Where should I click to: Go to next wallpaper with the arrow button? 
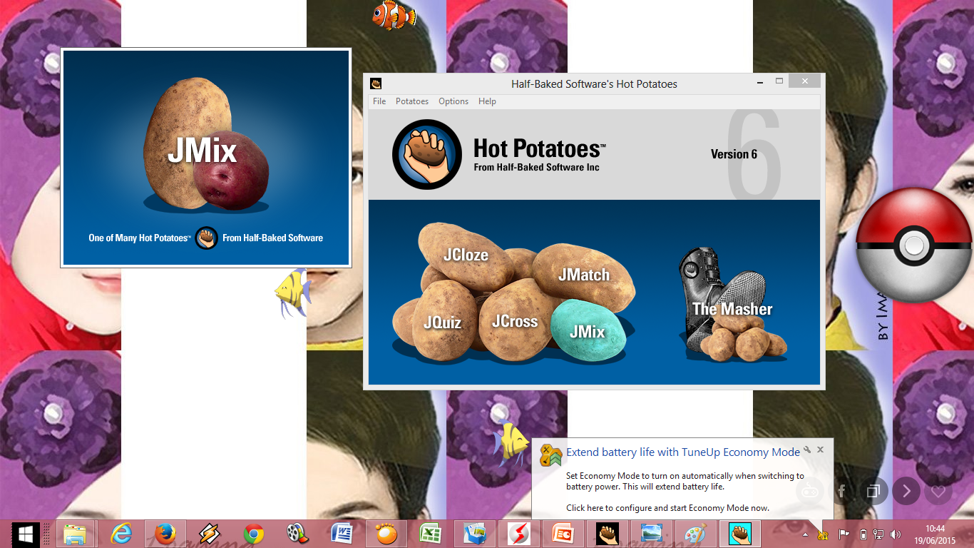point(906,491)
